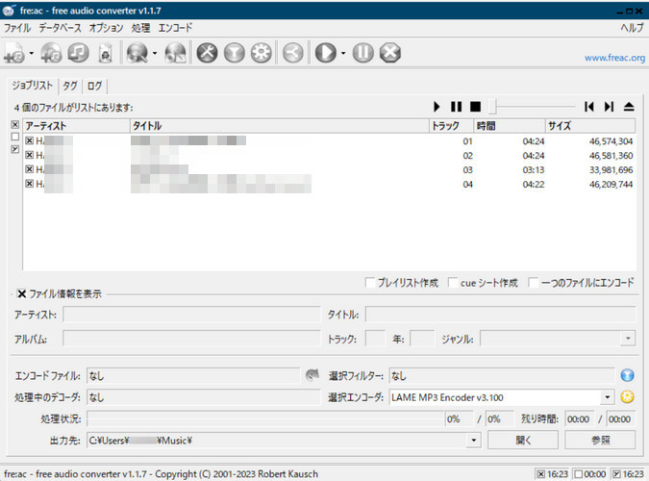Viewport: 649px width, 481px height.
Task: Click the greyed share toolbar icon
Action: (293, 53)
